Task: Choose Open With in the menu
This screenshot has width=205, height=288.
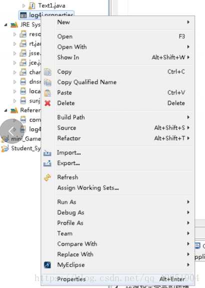Action: 117,47
